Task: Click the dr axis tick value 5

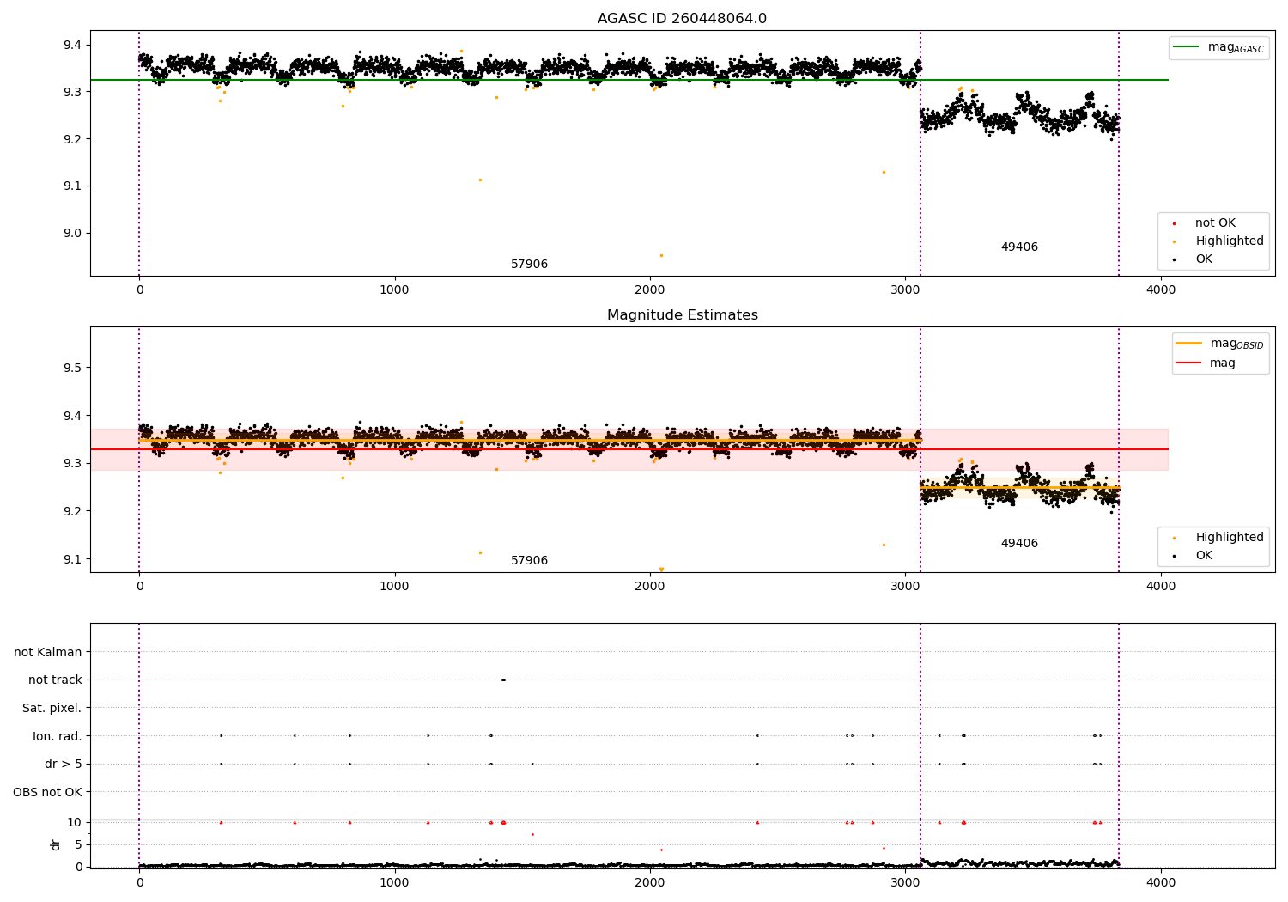Action: point(78,844)
